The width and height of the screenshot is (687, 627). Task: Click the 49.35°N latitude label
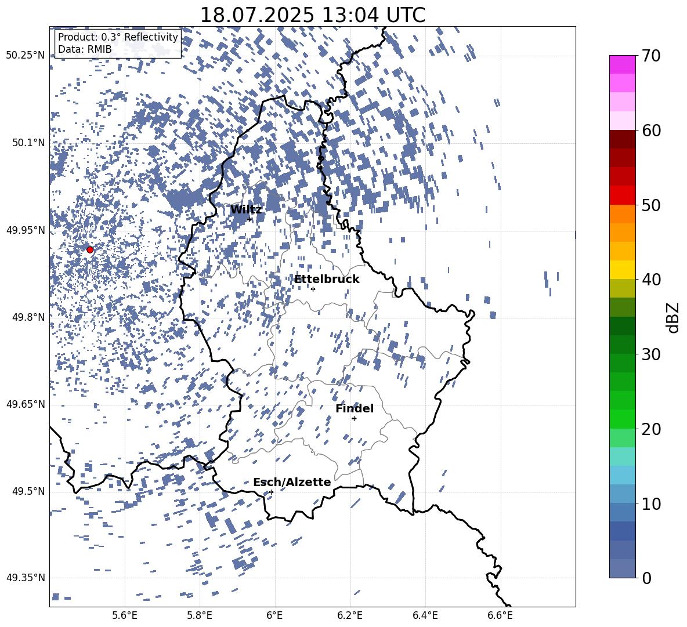coord(26,578)
